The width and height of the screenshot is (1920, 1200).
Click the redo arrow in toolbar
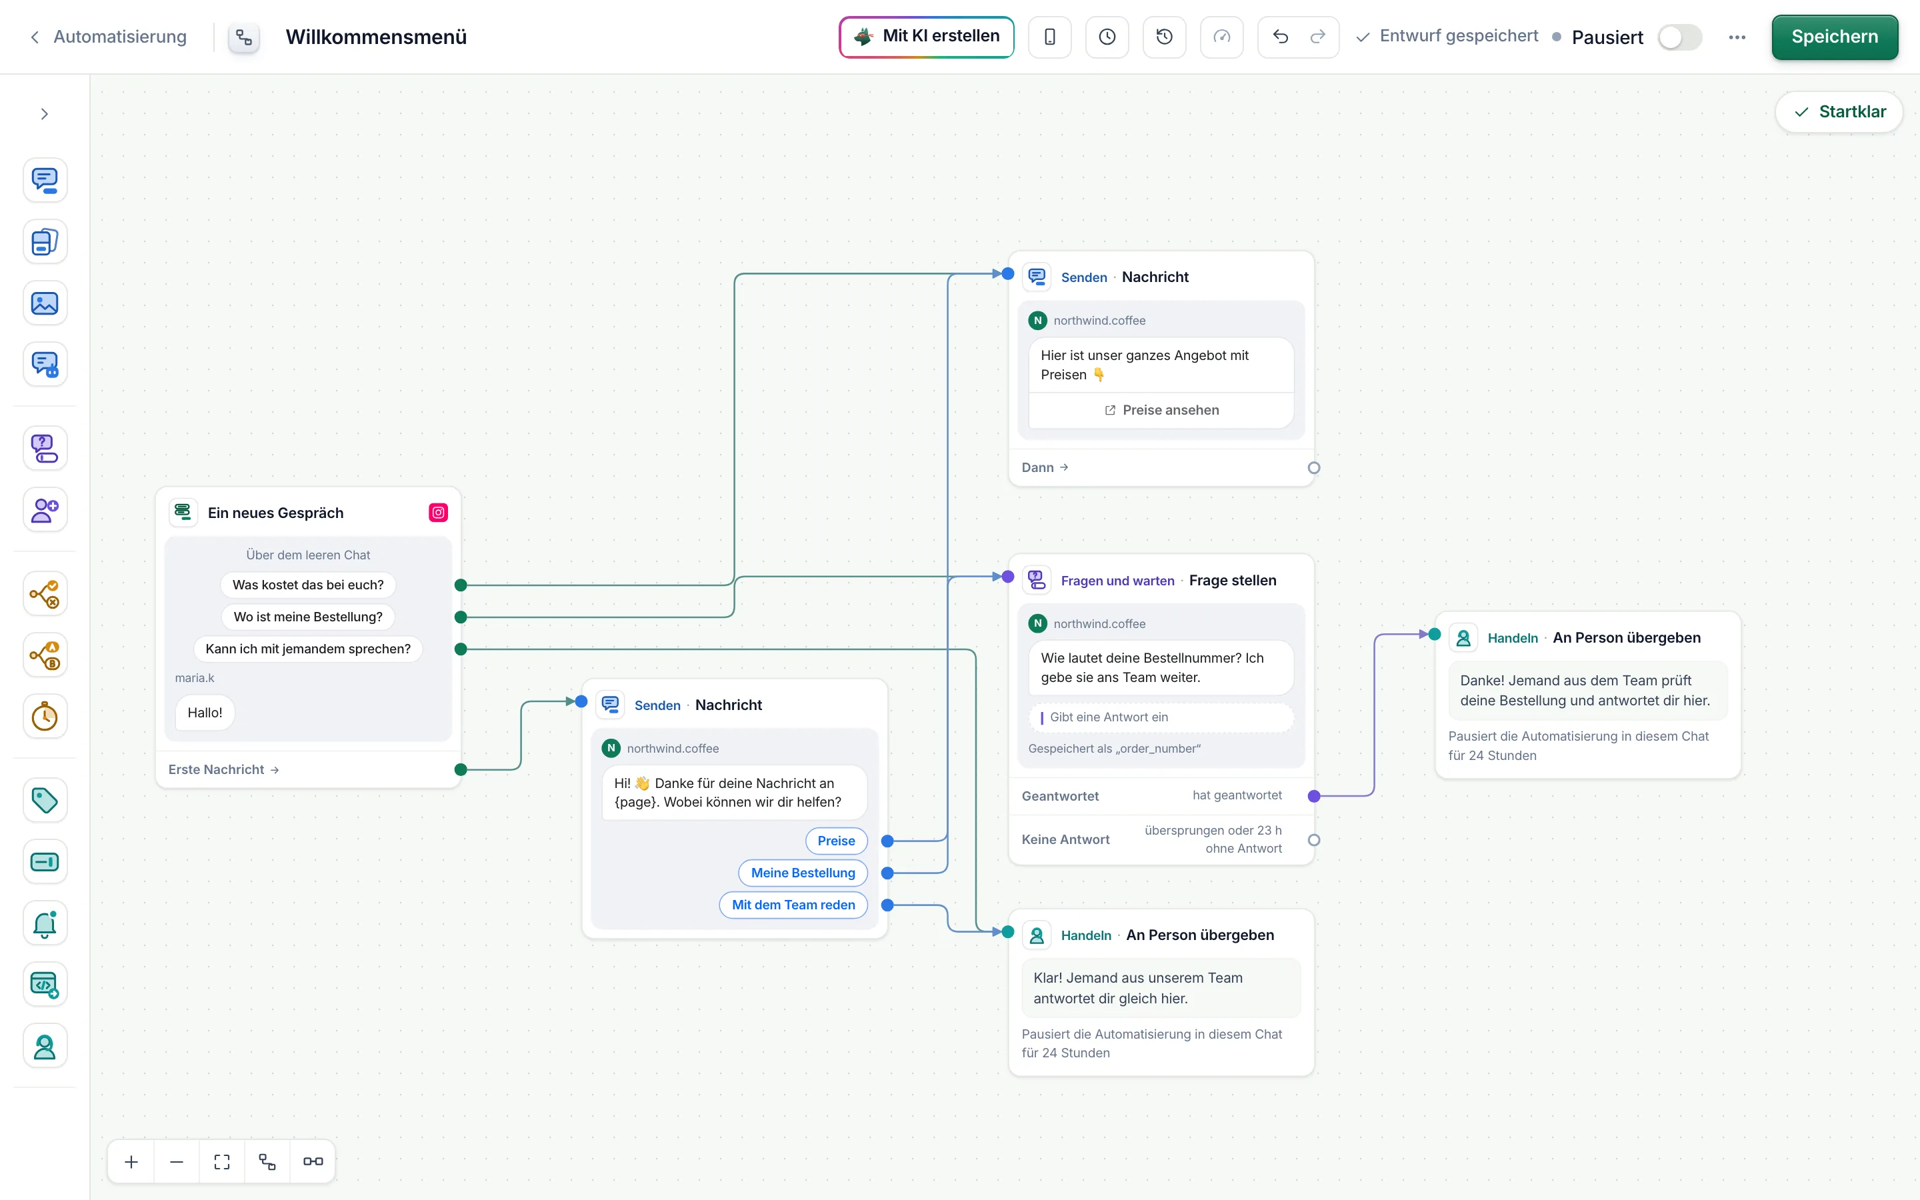pos(1317,37)
